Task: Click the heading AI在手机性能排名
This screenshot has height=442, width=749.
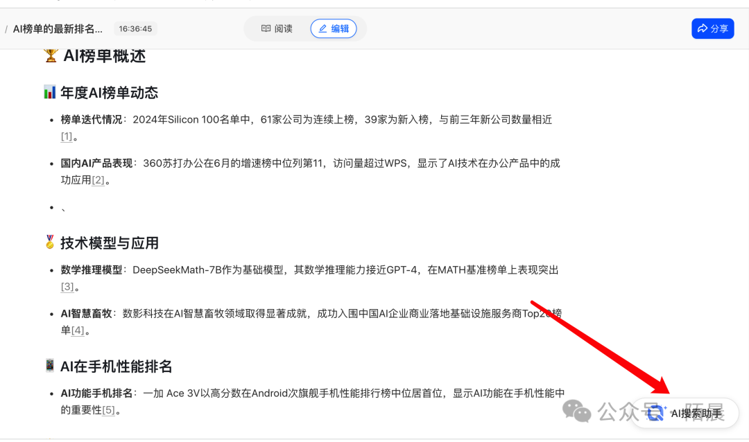Action: click(116, 366)
